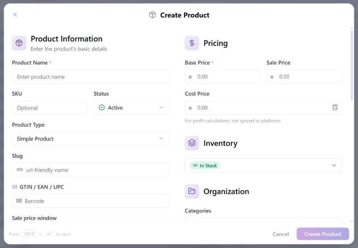Click the barcode icon inside Barcode field
The height and width of the screenshot is (248, 358).
[x=19, y=201]
